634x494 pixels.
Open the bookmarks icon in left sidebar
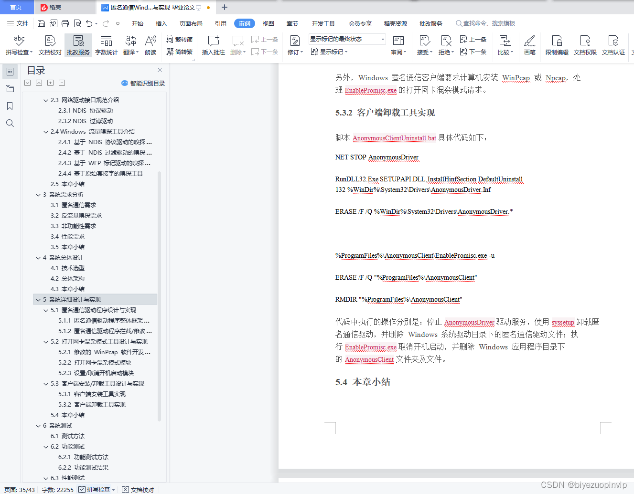10,106
